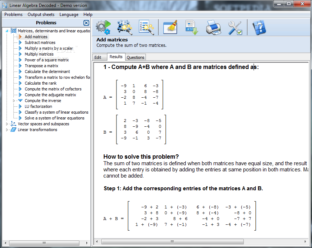Click the 'How to solve this problem?' heading
This screenshot has width=312, height=248.
click(x=141, y=157)
